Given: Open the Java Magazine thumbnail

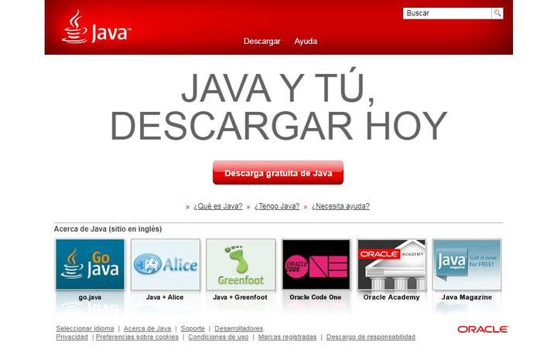Looking at the screenshot, I should (466, 264).
